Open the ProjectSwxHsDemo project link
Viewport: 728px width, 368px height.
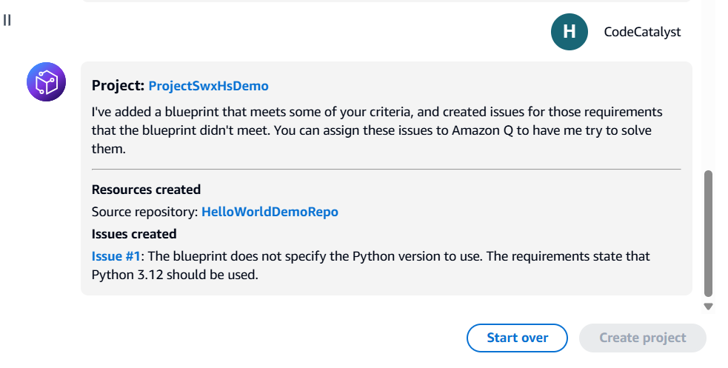pyautogui.click(x=208, y=86)
